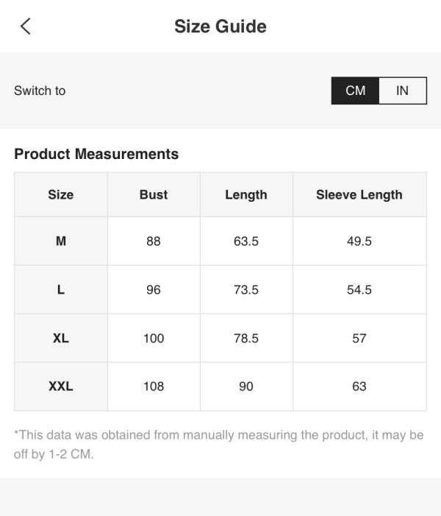Select the M size row label
The image size is (441, 516).
click(61, 241)
